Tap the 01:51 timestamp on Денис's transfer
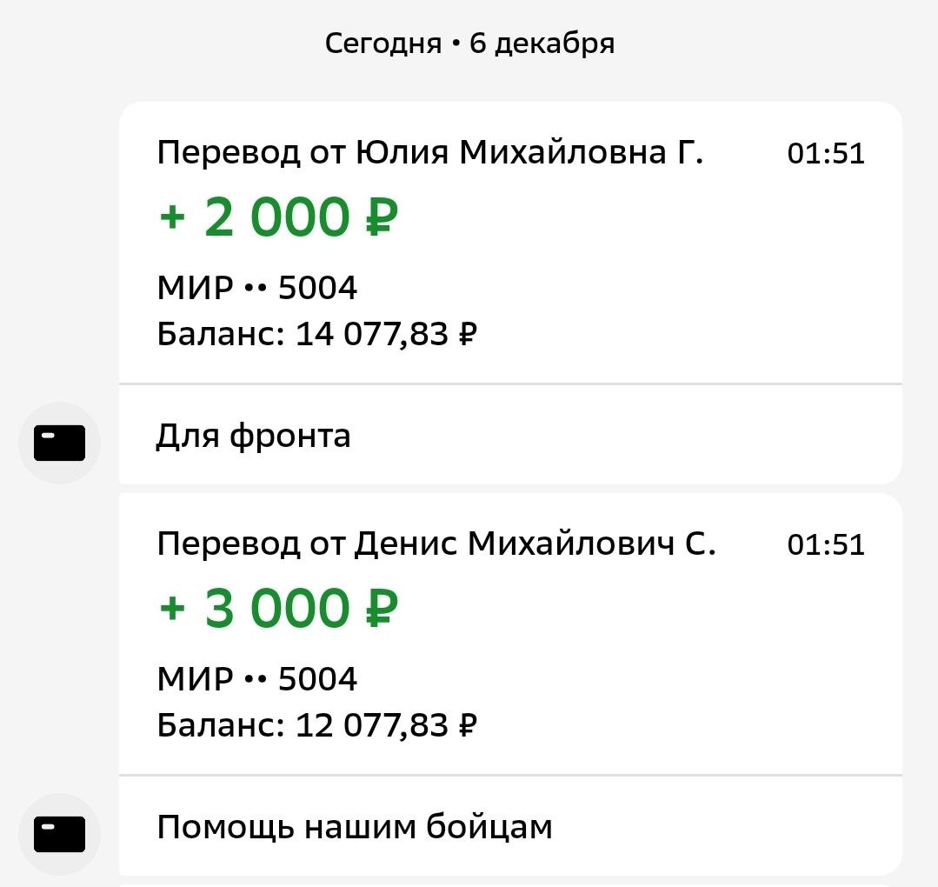Image resolution: width=938 pixels, height=887 pixels. 826,545
